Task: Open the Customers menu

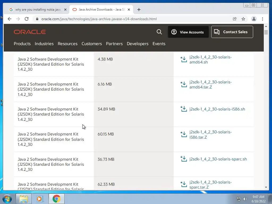Action: [92, 44]
